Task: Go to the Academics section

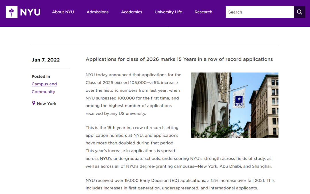Action: [131, 12]
